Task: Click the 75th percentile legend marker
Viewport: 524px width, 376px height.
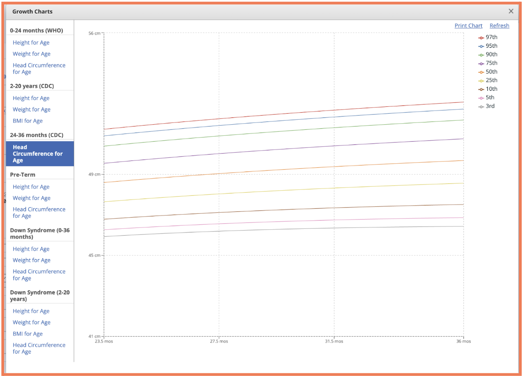Action: pyautogui.click(x=481, y=63)
